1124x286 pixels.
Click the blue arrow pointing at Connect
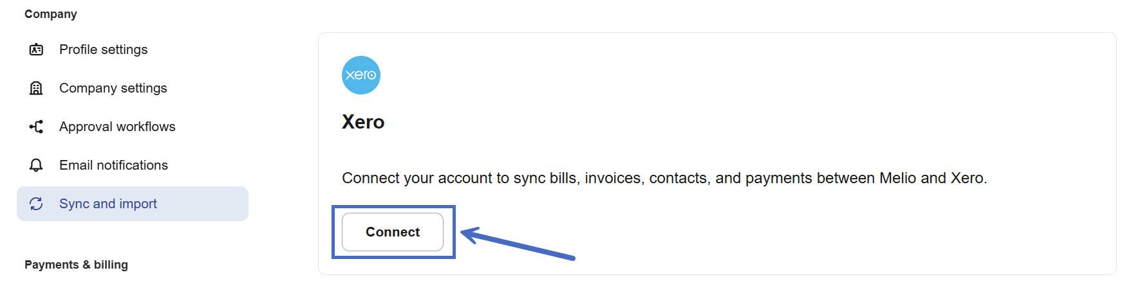(517, 244)
